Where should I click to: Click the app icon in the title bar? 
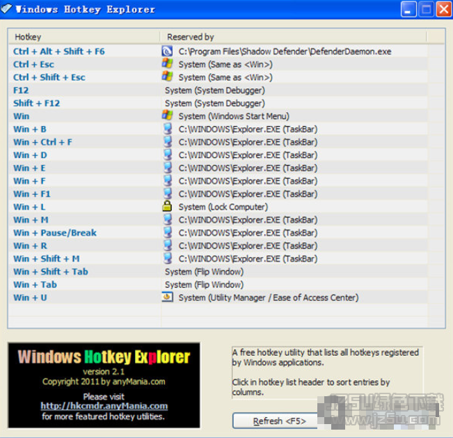[x=6, y=8]
